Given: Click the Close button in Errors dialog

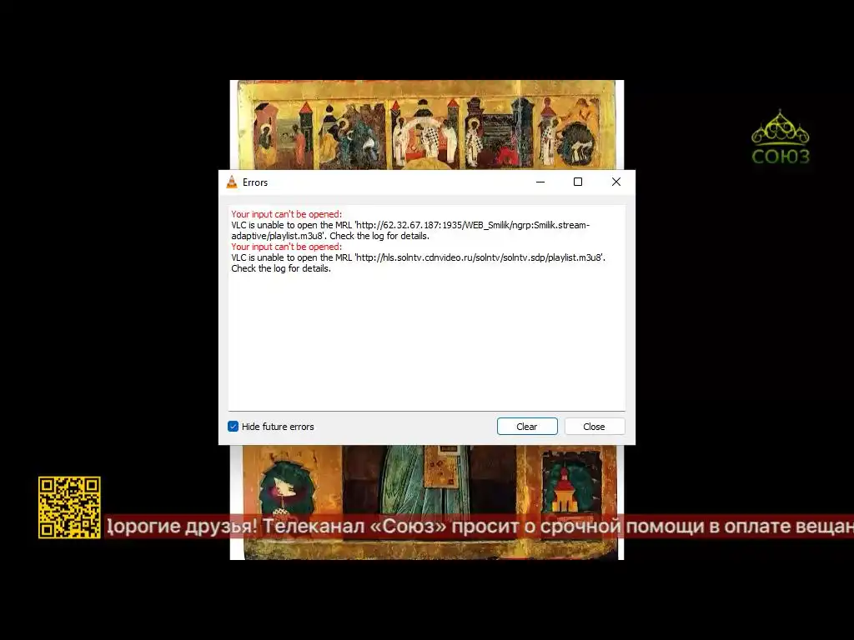Looking at the screenshot, I should coord(594,426).
